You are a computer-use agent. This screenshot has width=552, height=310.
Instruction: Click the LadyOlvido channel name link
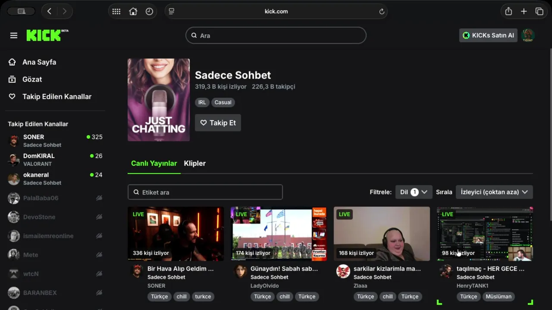264,285
